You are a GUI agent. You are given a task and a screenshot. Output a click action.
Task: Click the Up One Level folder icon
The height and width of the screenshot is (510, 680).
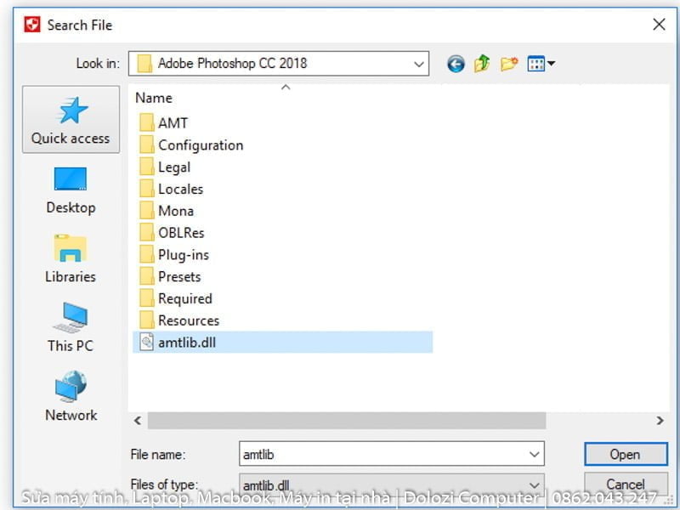[481, 63]
